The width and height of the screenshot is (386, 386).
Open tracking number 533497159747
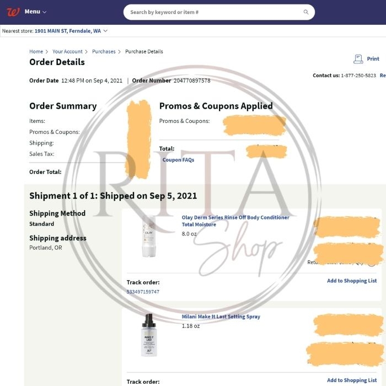[x=143, y=292]
